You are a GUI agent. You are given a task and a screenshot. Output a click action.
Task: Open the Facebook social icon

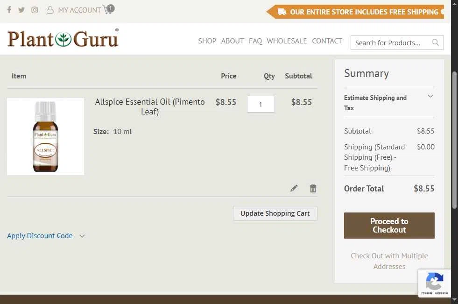tap(9, 10)
